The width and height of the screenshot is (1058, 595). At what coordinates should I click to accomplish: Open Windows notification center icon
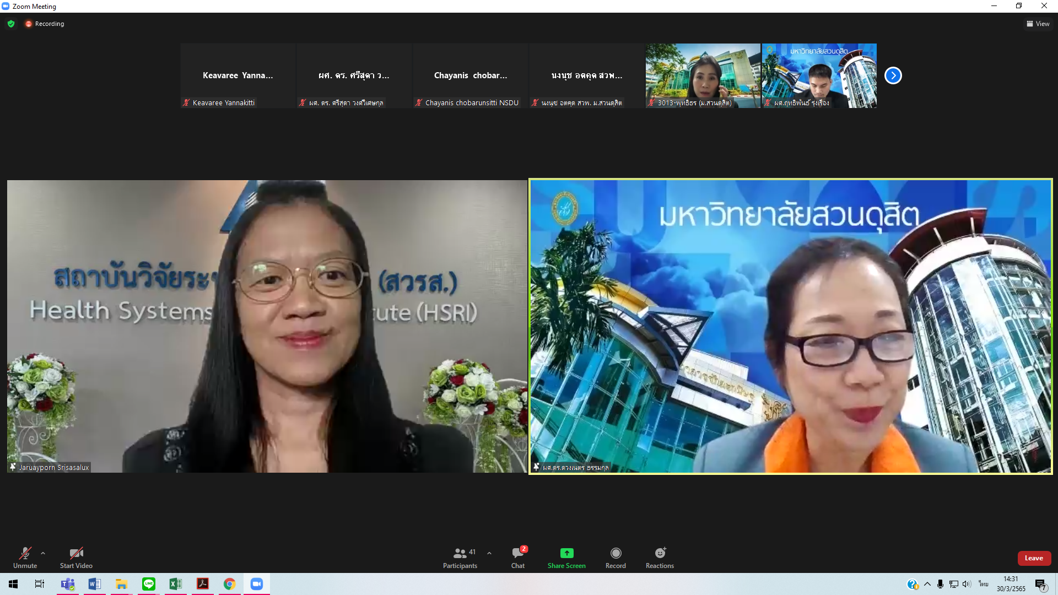coord(1040,585)
